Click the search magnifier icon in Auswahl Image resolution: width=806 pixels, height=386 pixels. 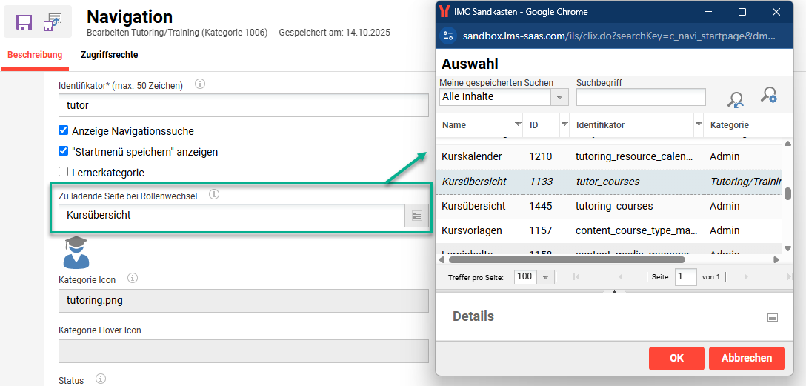click(x=735, y=100)
